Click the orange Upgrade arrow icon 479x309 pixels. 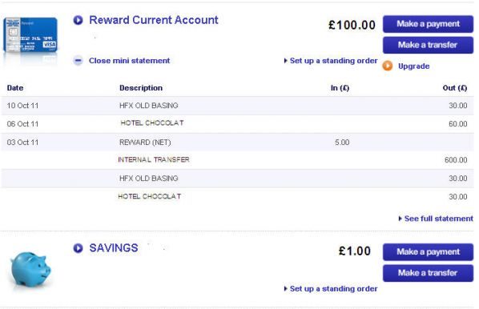388,66
